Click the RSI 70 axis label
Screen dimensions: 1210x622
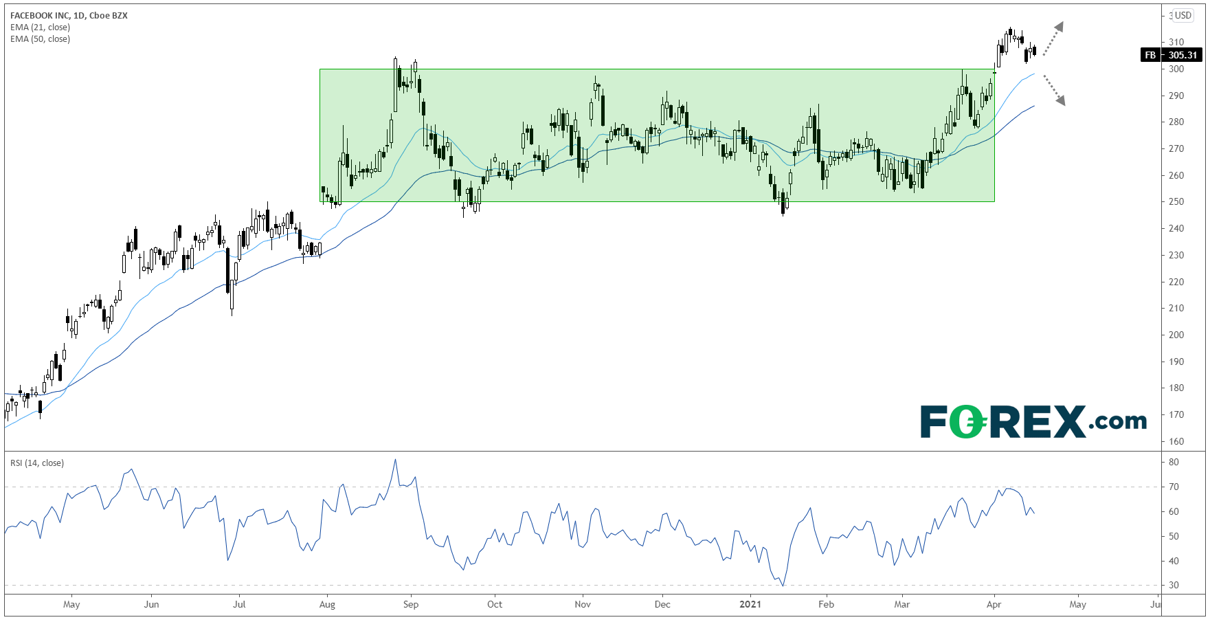1174,487
